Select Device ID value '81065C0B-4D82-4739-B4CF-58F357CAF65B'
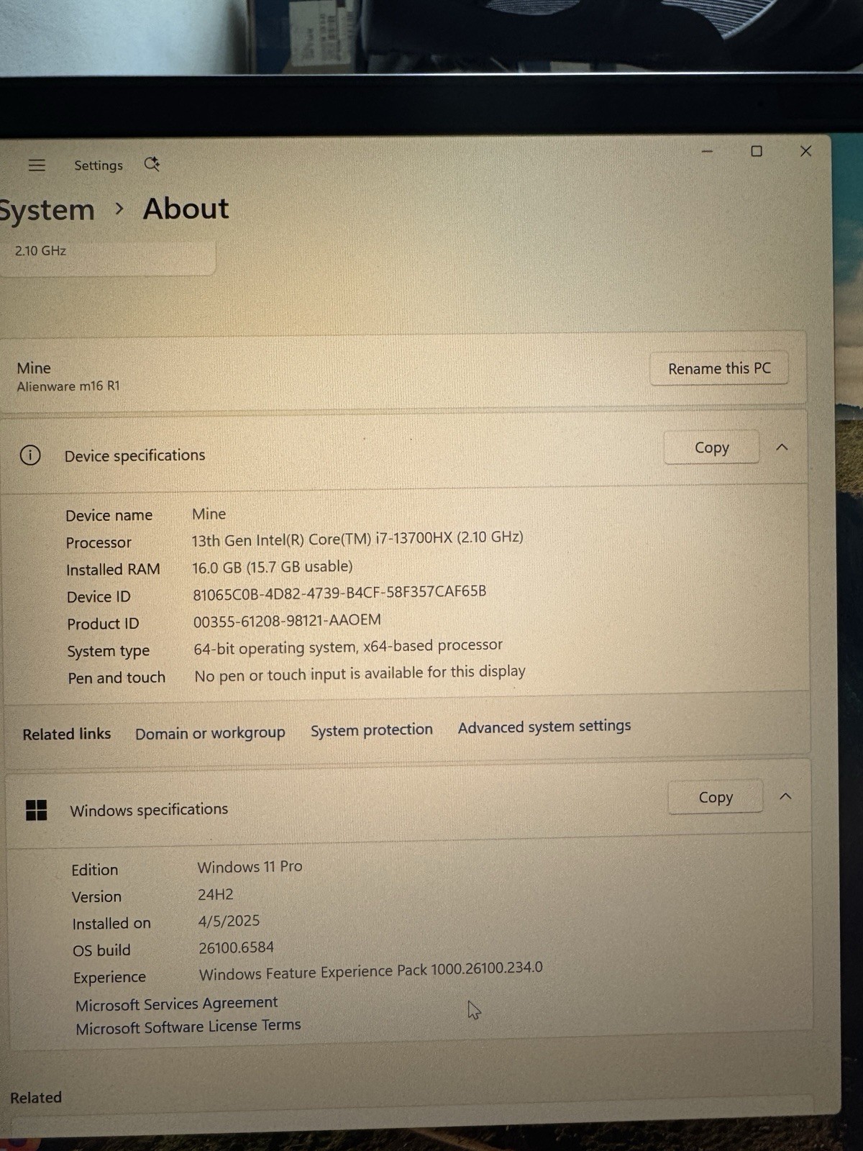The height and width of the screenshot is (1151, 863). (339, 593)
